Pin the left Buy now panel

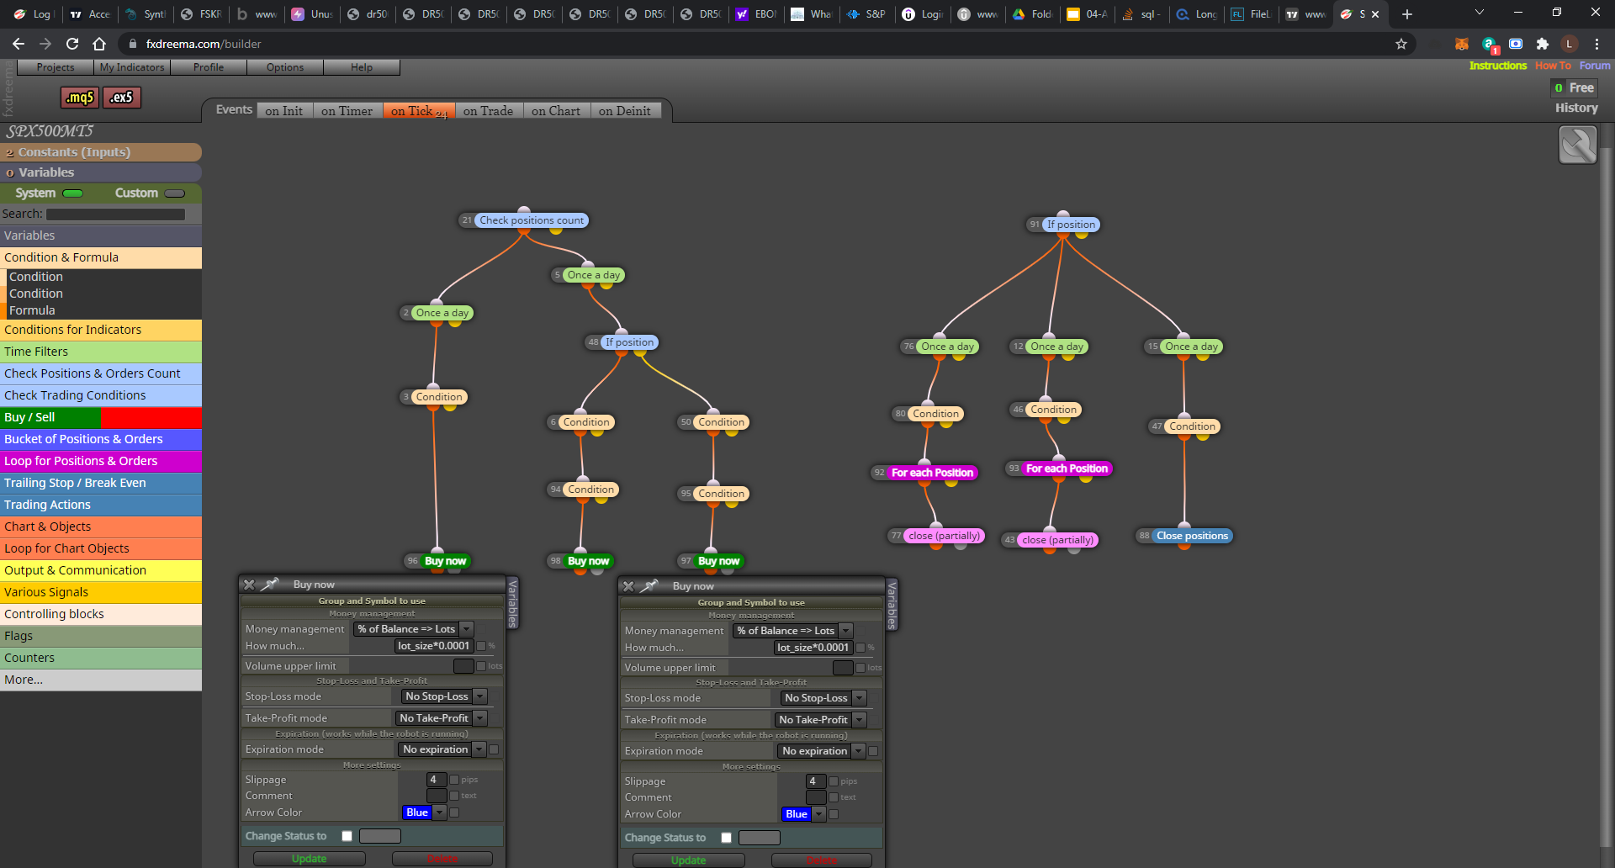(270, 584)
